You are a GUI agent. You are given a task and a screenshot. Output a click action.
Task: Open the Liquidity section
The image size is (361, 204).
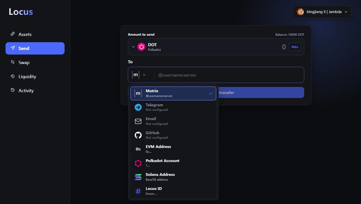click(x=35, y=76)
